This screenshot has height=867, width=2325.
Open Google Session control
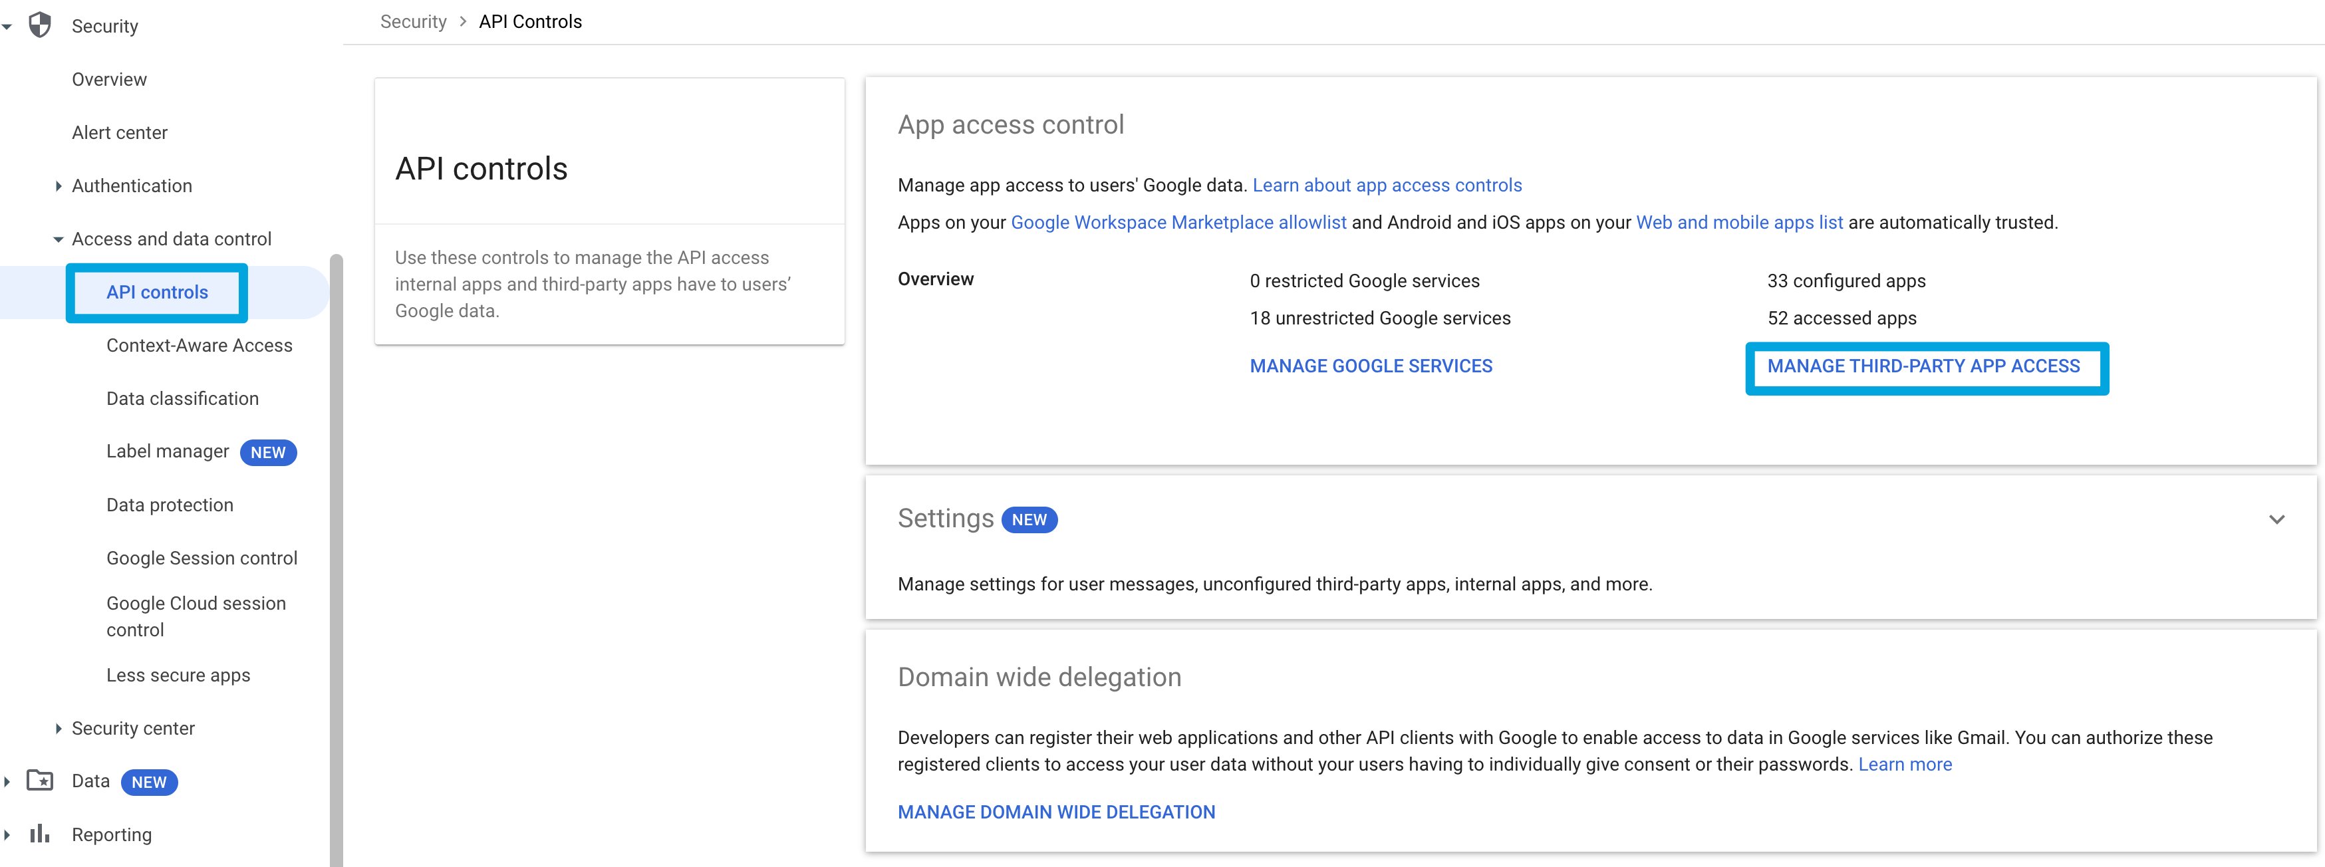coord(202,558)
